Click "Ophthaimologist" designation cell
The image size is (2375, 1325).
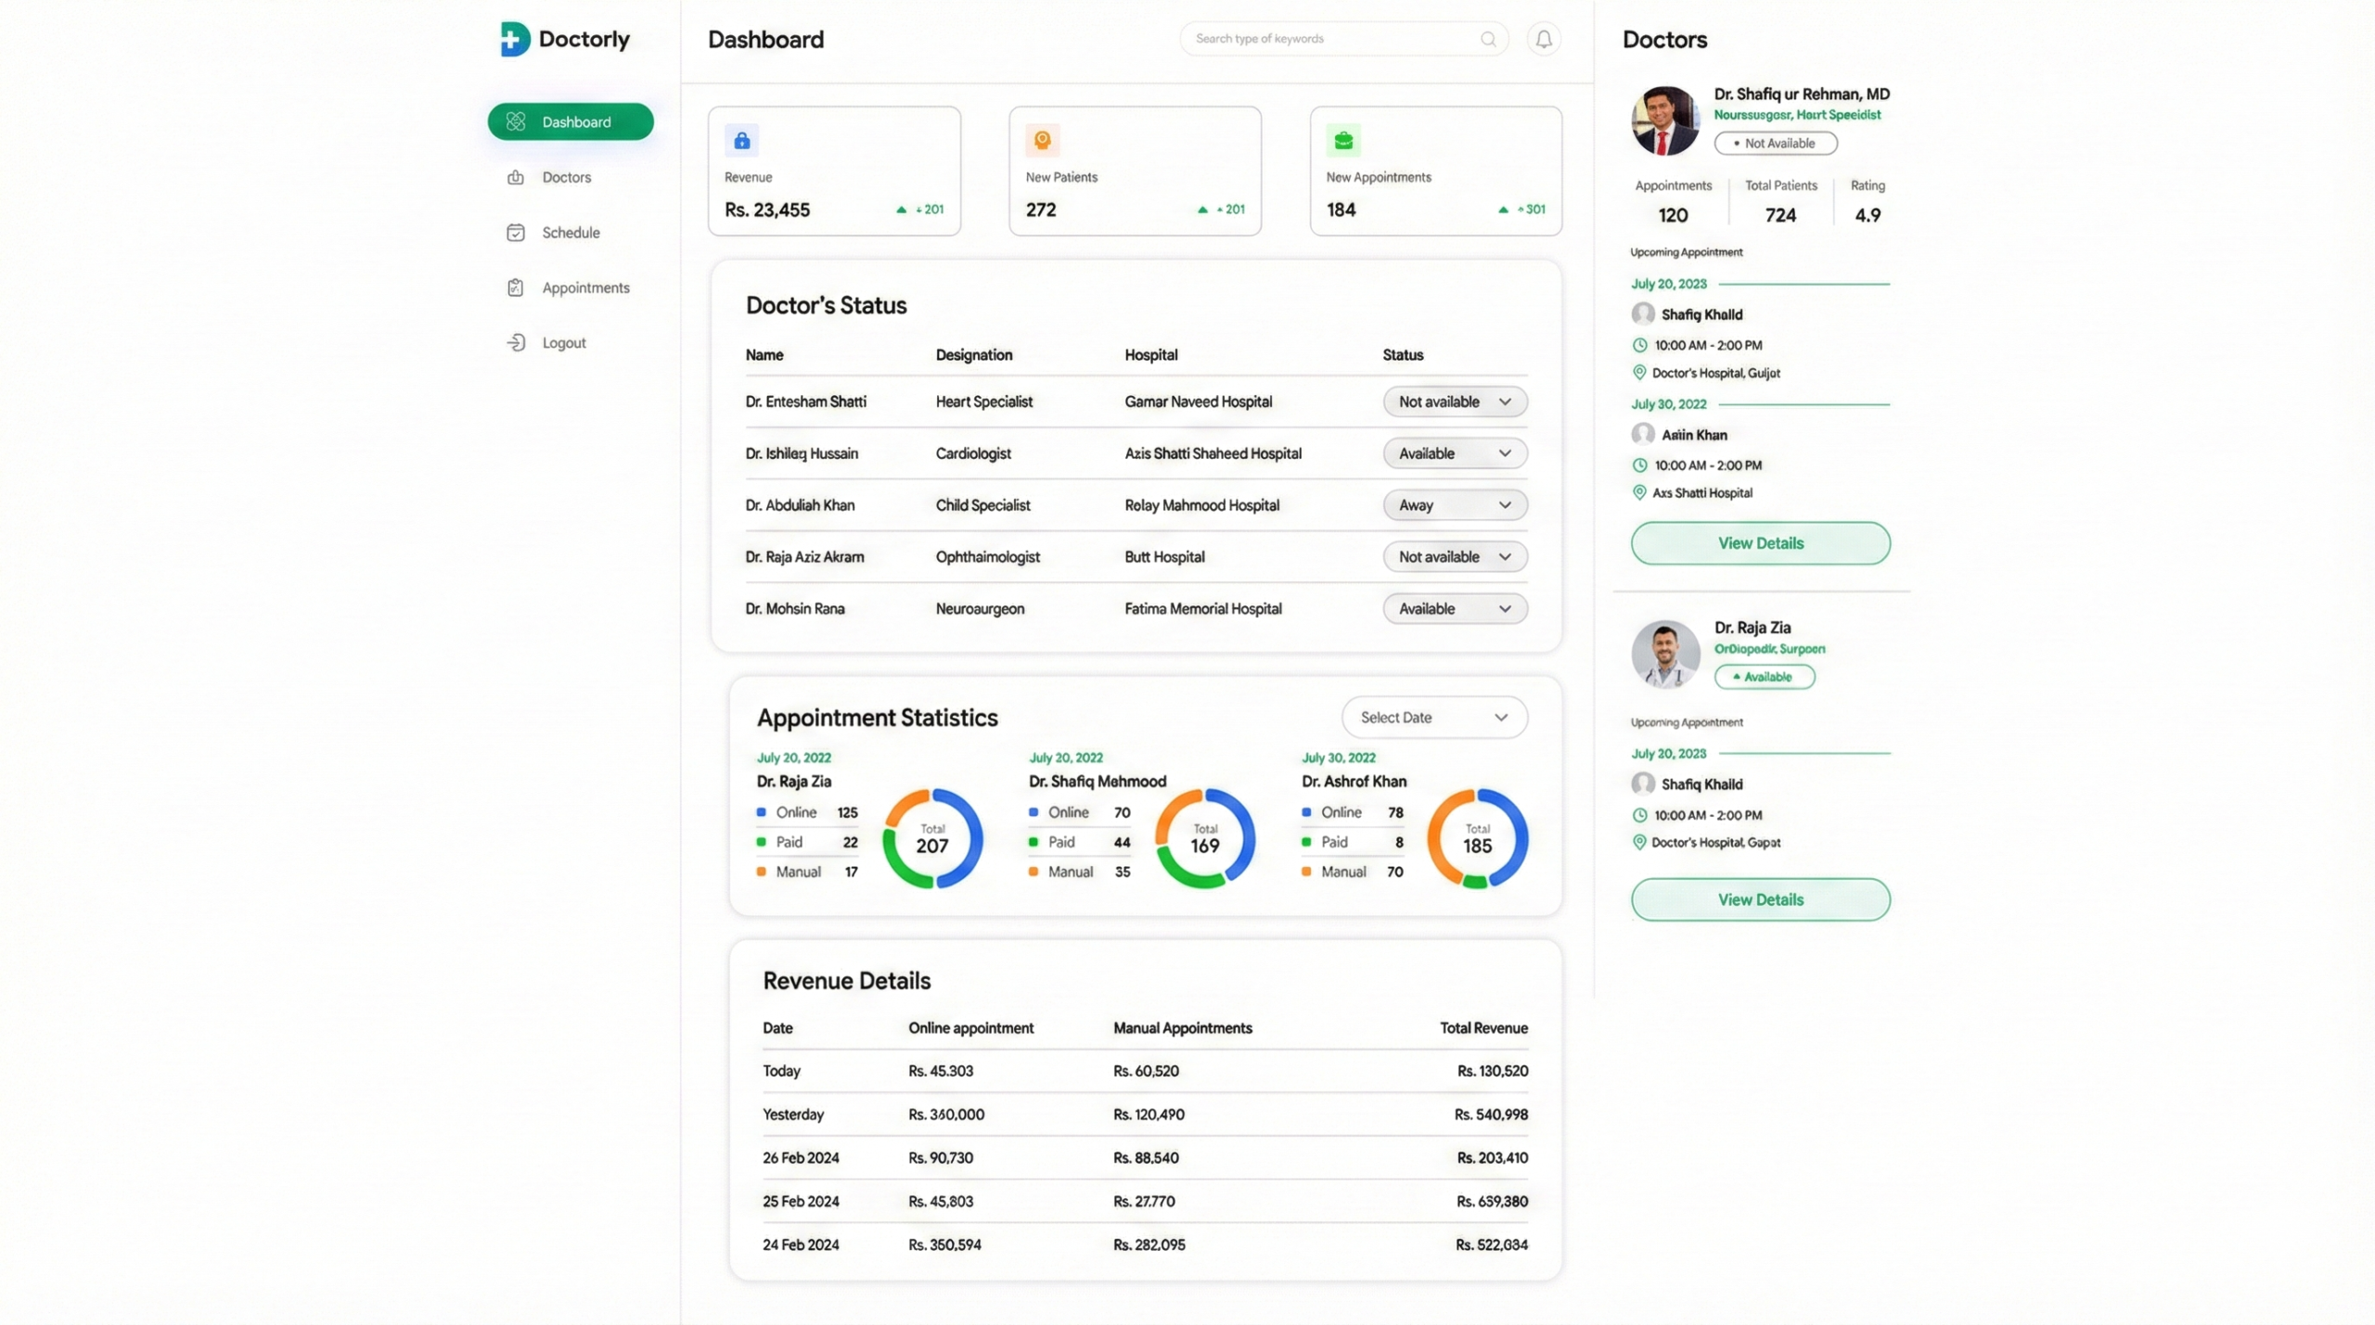987,556
